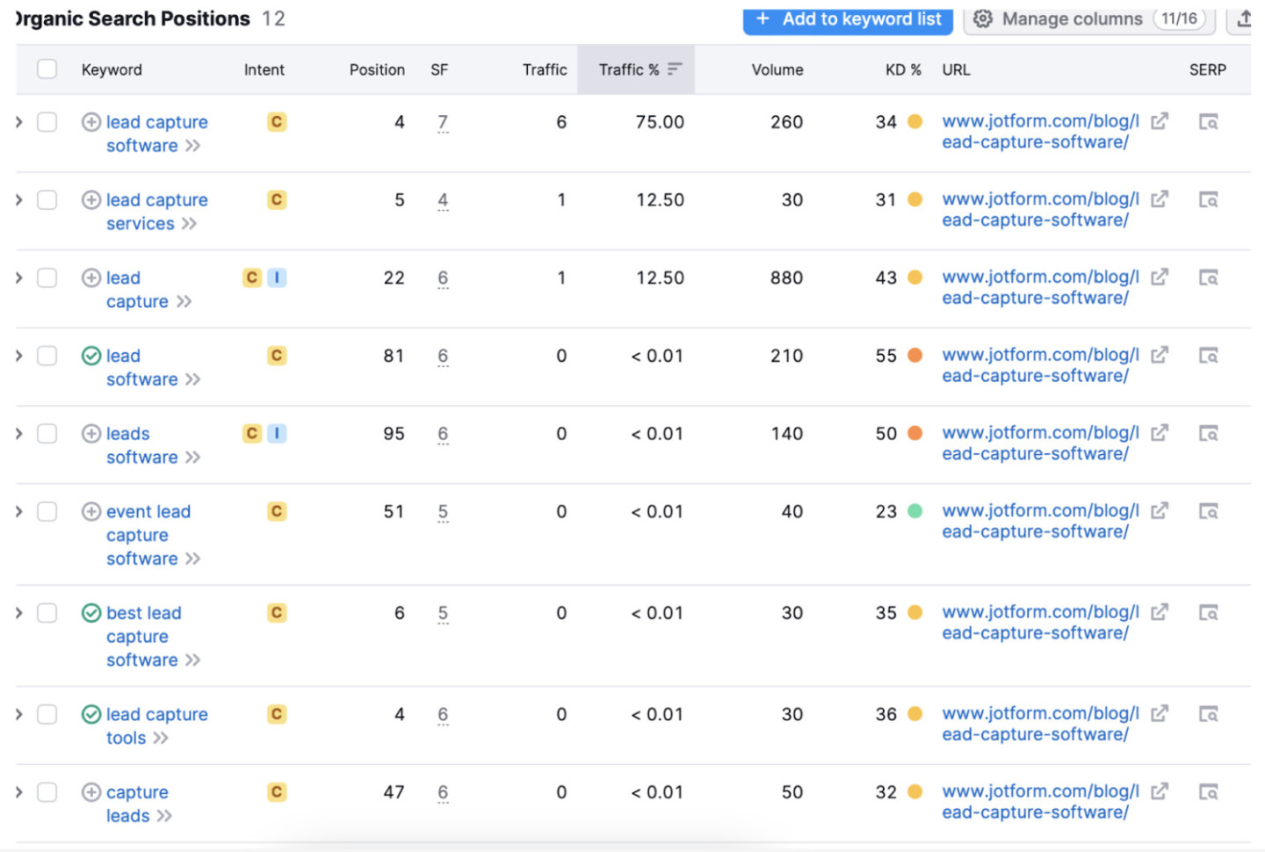Click export icon beside Manage columns
This screenshot has width=1265, height=852.
[x=1244, y=18]
